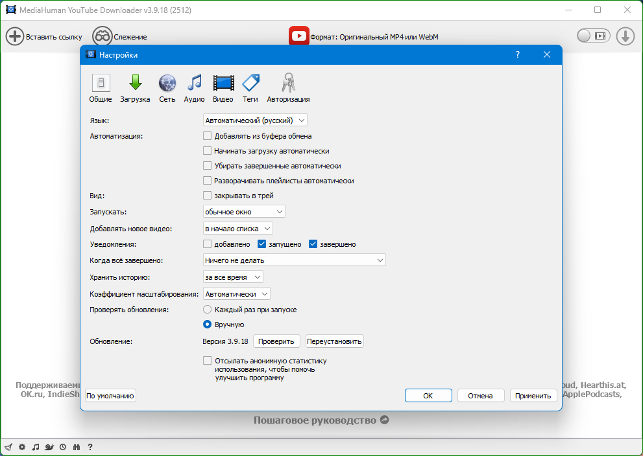Click the Проверить update button
Screen dimensions: 643x456
click(x=276, y=341)
